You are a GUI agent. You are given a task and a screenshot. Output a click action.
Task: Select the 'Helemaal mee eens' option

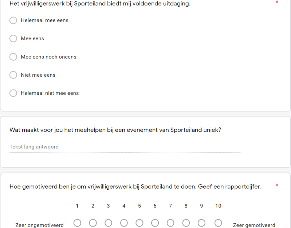13,20
